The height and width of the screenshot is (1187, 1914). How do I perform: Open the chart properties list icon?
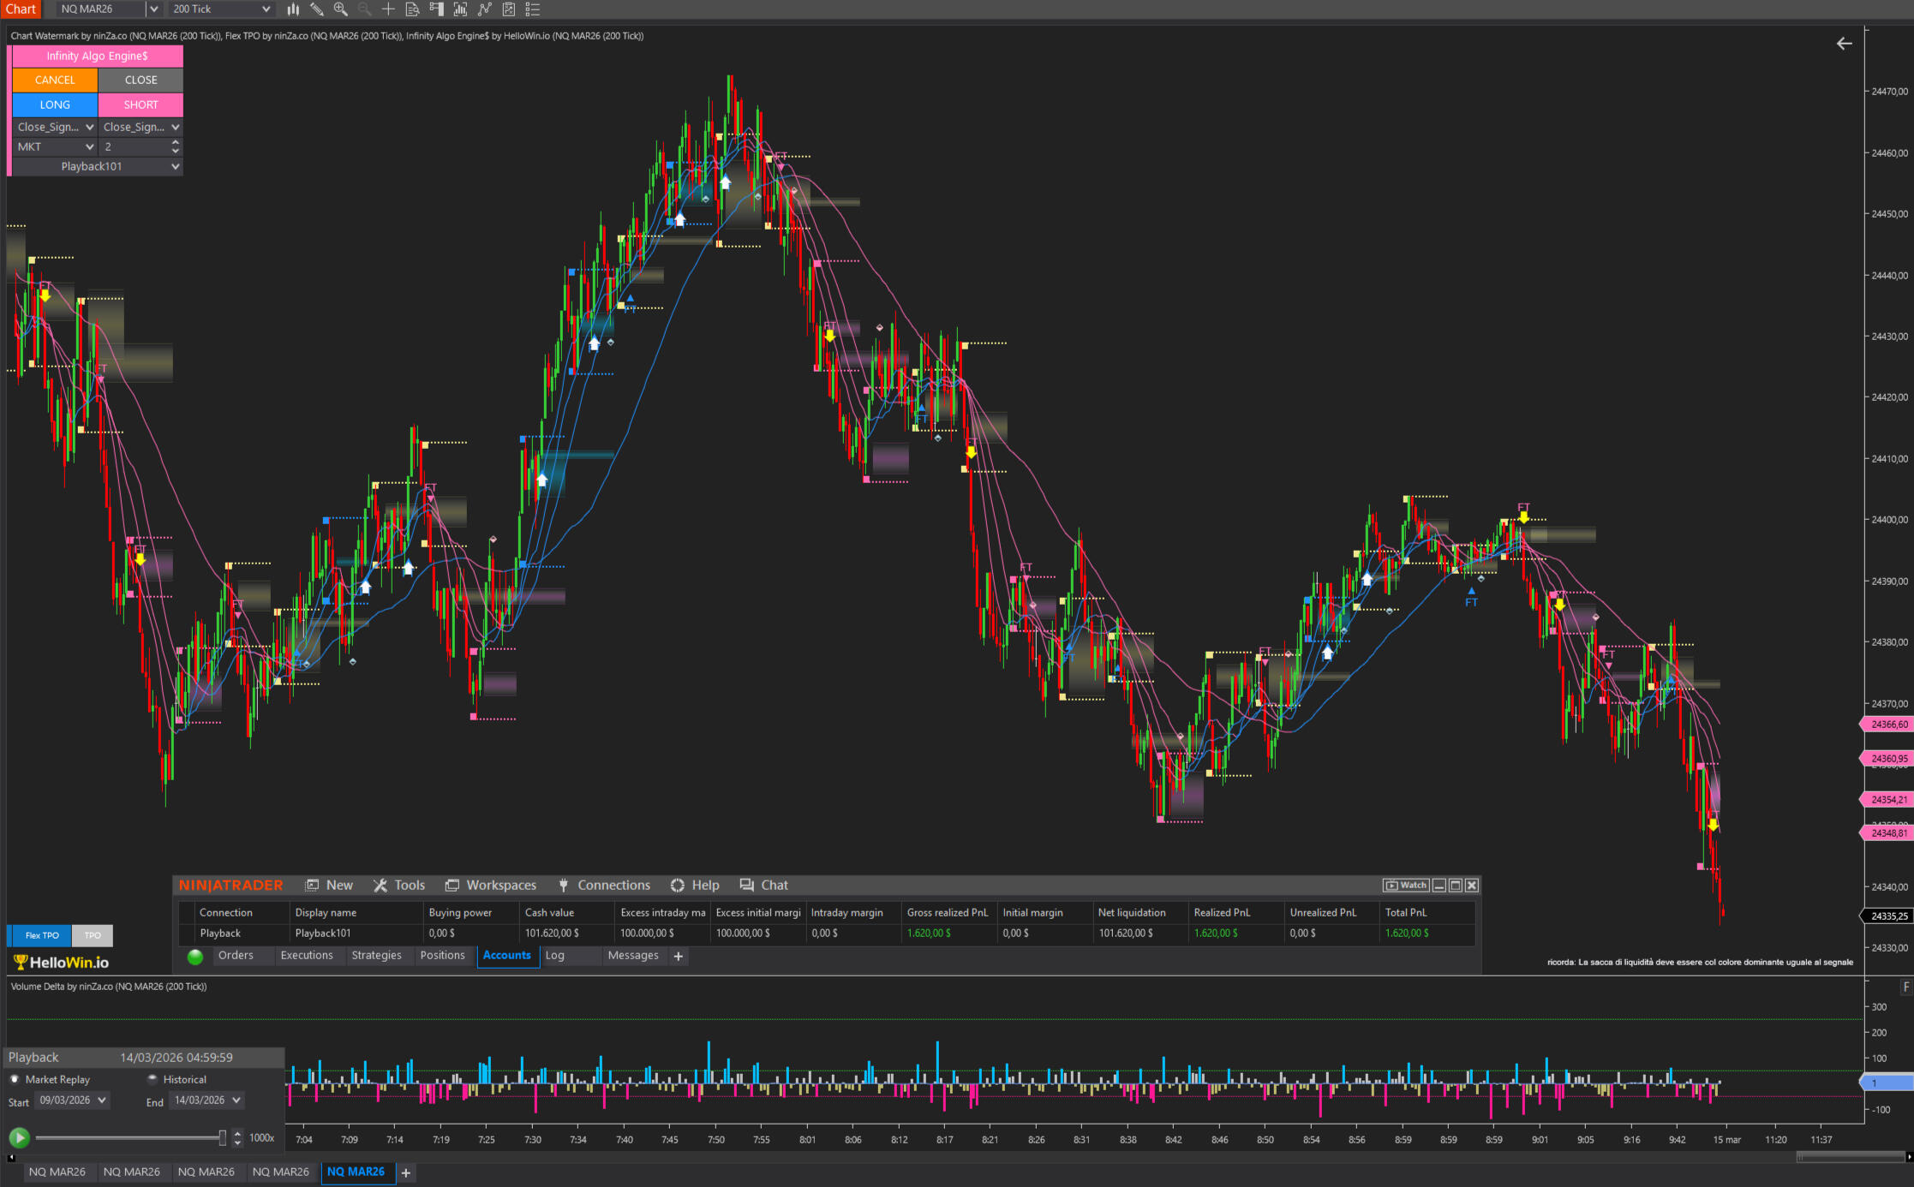tap(532, 9)
